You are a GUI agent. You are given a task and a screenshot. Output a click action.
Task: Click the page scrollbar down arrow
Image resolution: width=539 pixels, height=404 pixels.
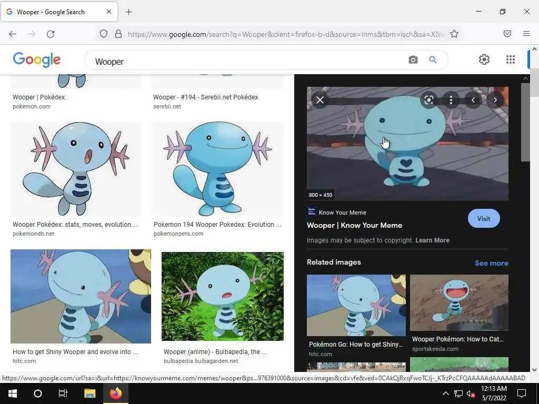point(535,370)
